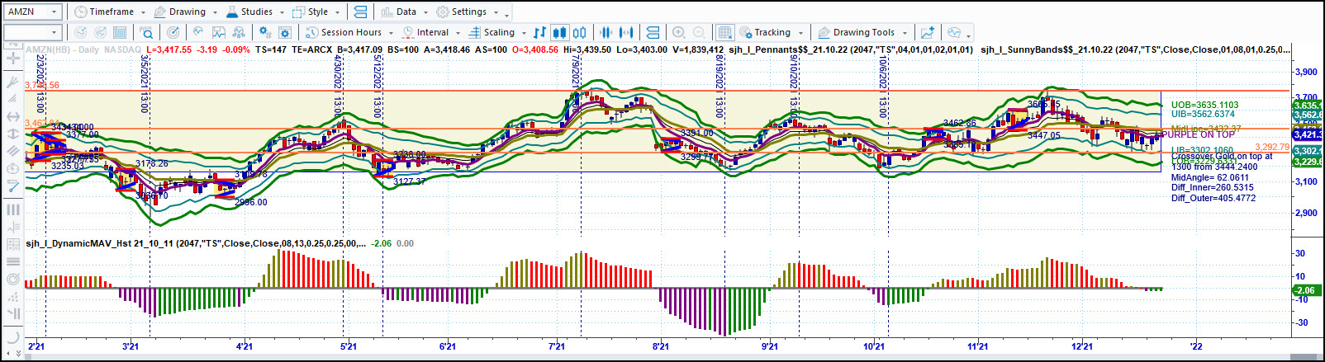Toggle filled candlestick chart type
This screenshot has height=362, width=1325.
tap(559, 32)
